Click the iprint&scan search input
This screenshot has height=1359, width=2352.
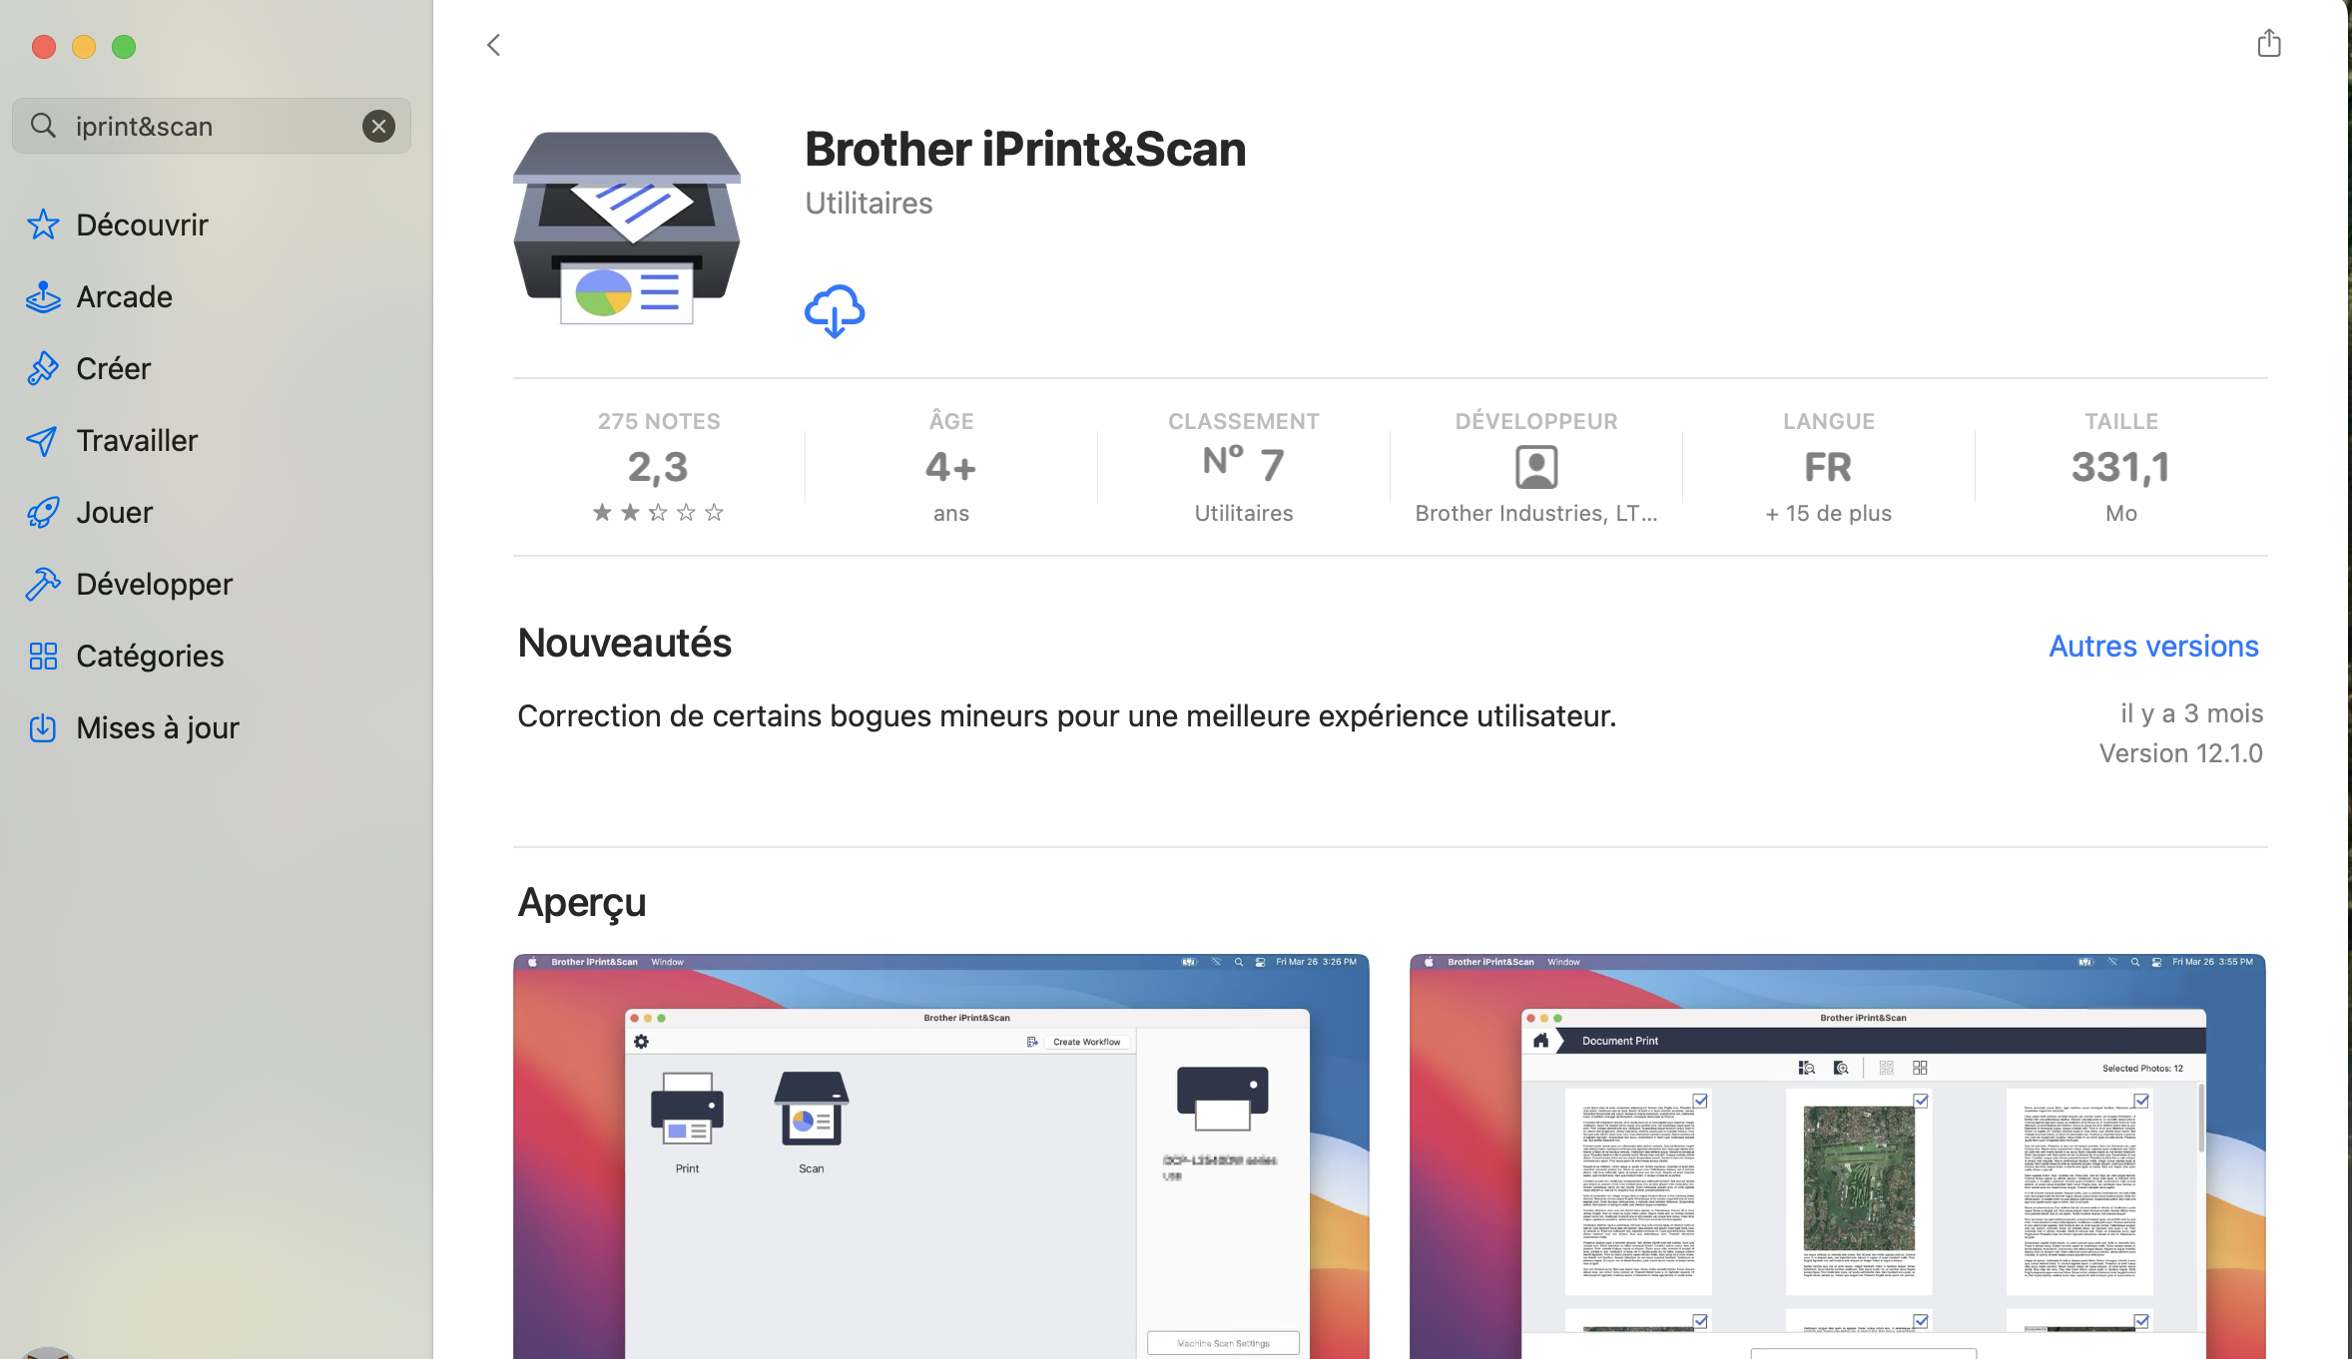pos(212,126)
